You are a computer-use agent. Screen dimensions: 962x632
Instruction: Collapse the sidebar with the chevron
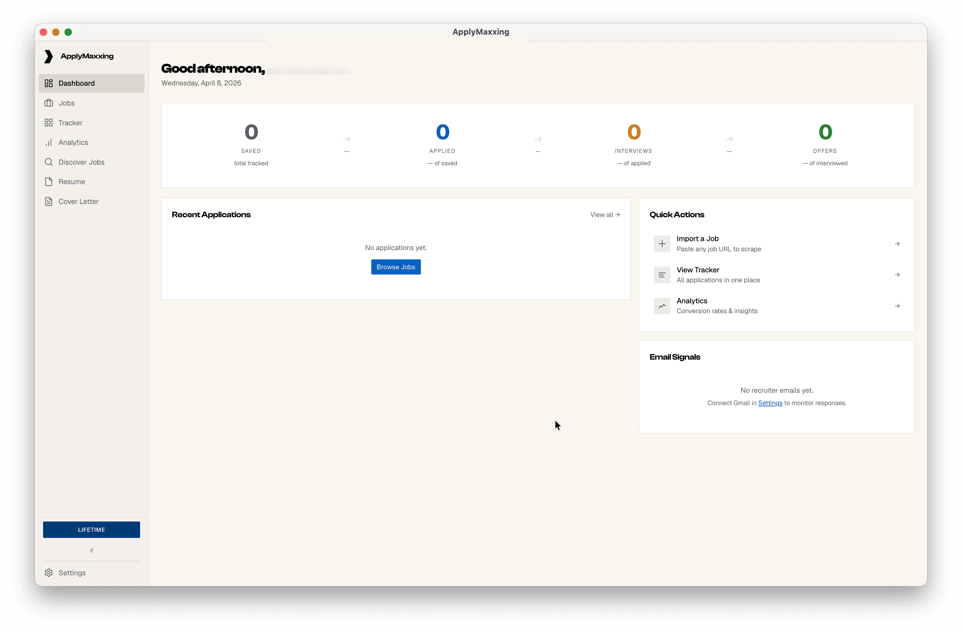(92, 551)
